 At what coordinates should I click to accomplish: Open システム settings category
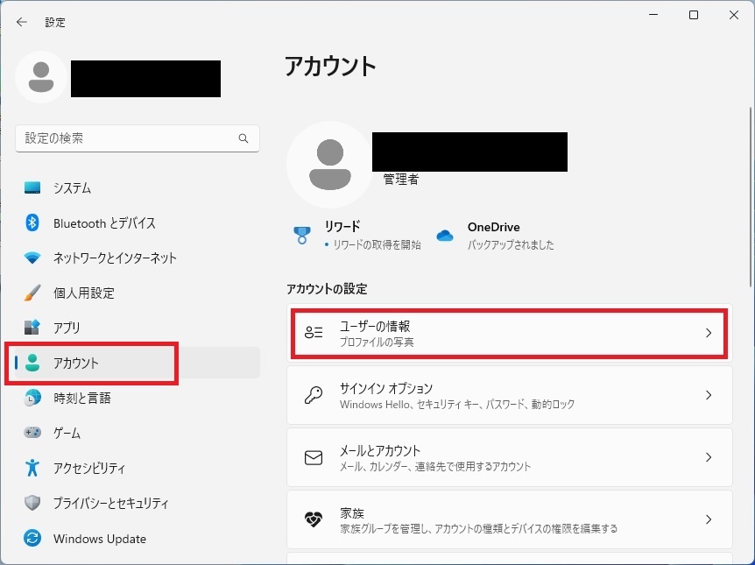coord(138,187)
